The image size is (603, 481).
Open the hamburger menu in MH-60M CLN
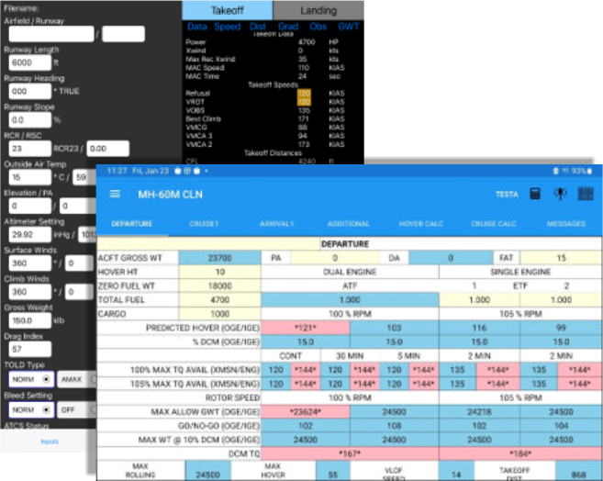(x=115, y=194)
